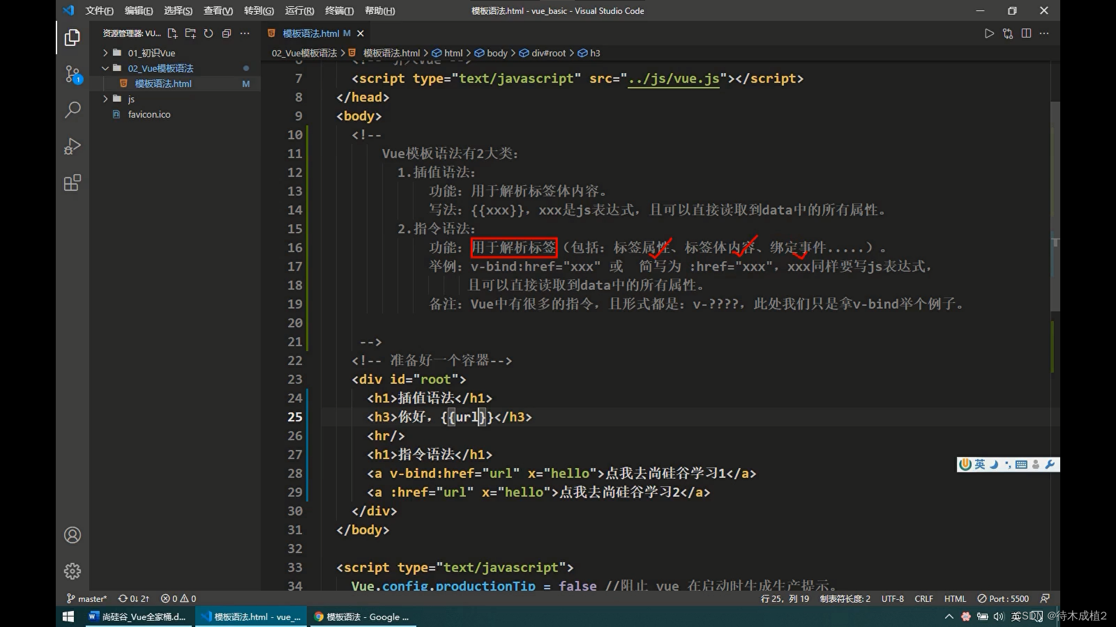Run the current file with play icon
The width and height of the screenshot is (1116, 627).
(989, 33)
